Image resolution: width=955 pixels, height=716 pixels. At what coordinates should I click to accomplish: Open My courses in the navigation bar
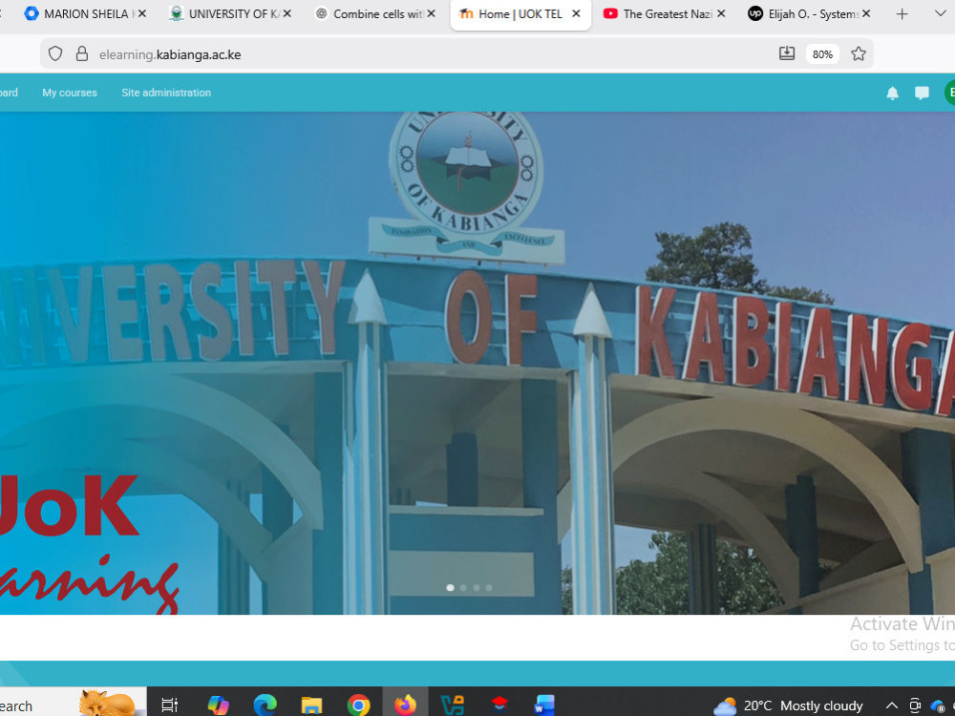(70, 93)
